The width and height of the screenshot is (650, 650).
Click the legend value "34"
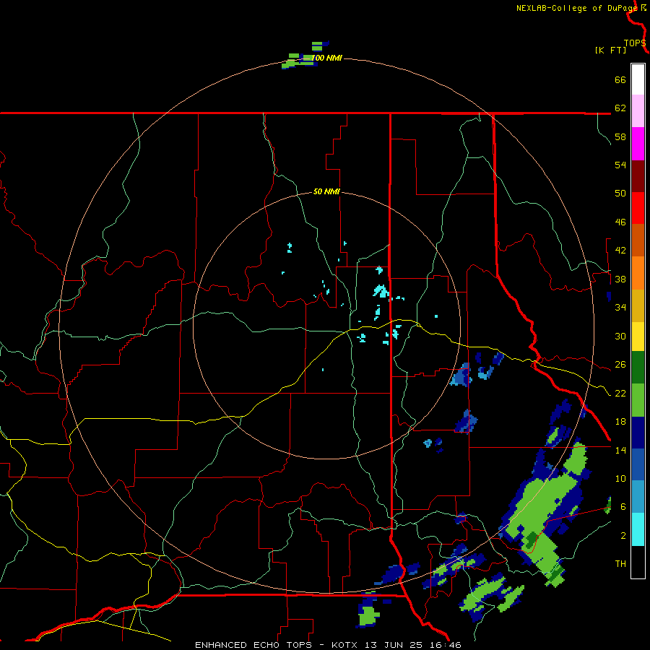(x=620, y=308)
